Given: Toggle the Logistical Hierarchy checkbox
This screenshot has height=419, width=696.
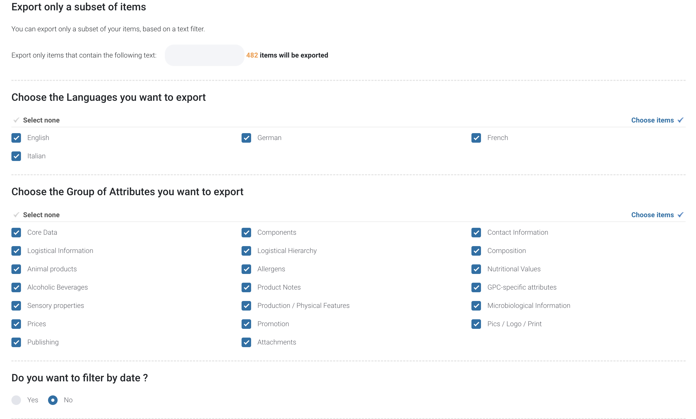Looking at the screenshot, I should coord(246,251).
